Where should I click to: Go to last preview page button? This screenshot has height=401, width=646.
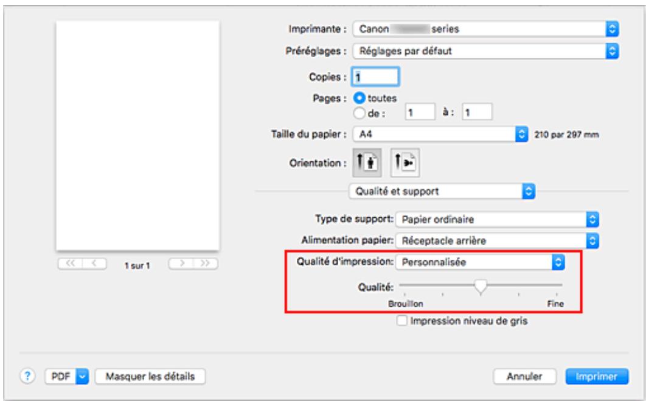point(205,263)
